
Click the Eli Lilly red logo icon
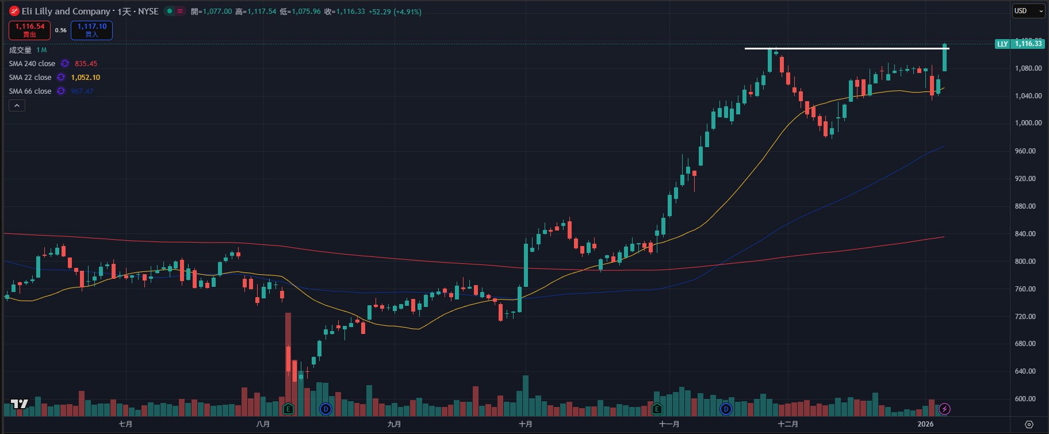(x=14, y=11)
